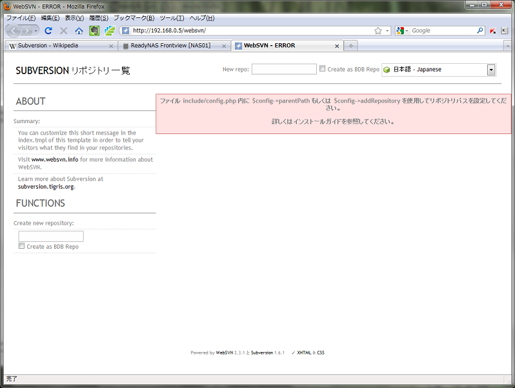Close the WebSVN - ERROR tab
Screen dimensions: 515x388
[x=337, y=46]
